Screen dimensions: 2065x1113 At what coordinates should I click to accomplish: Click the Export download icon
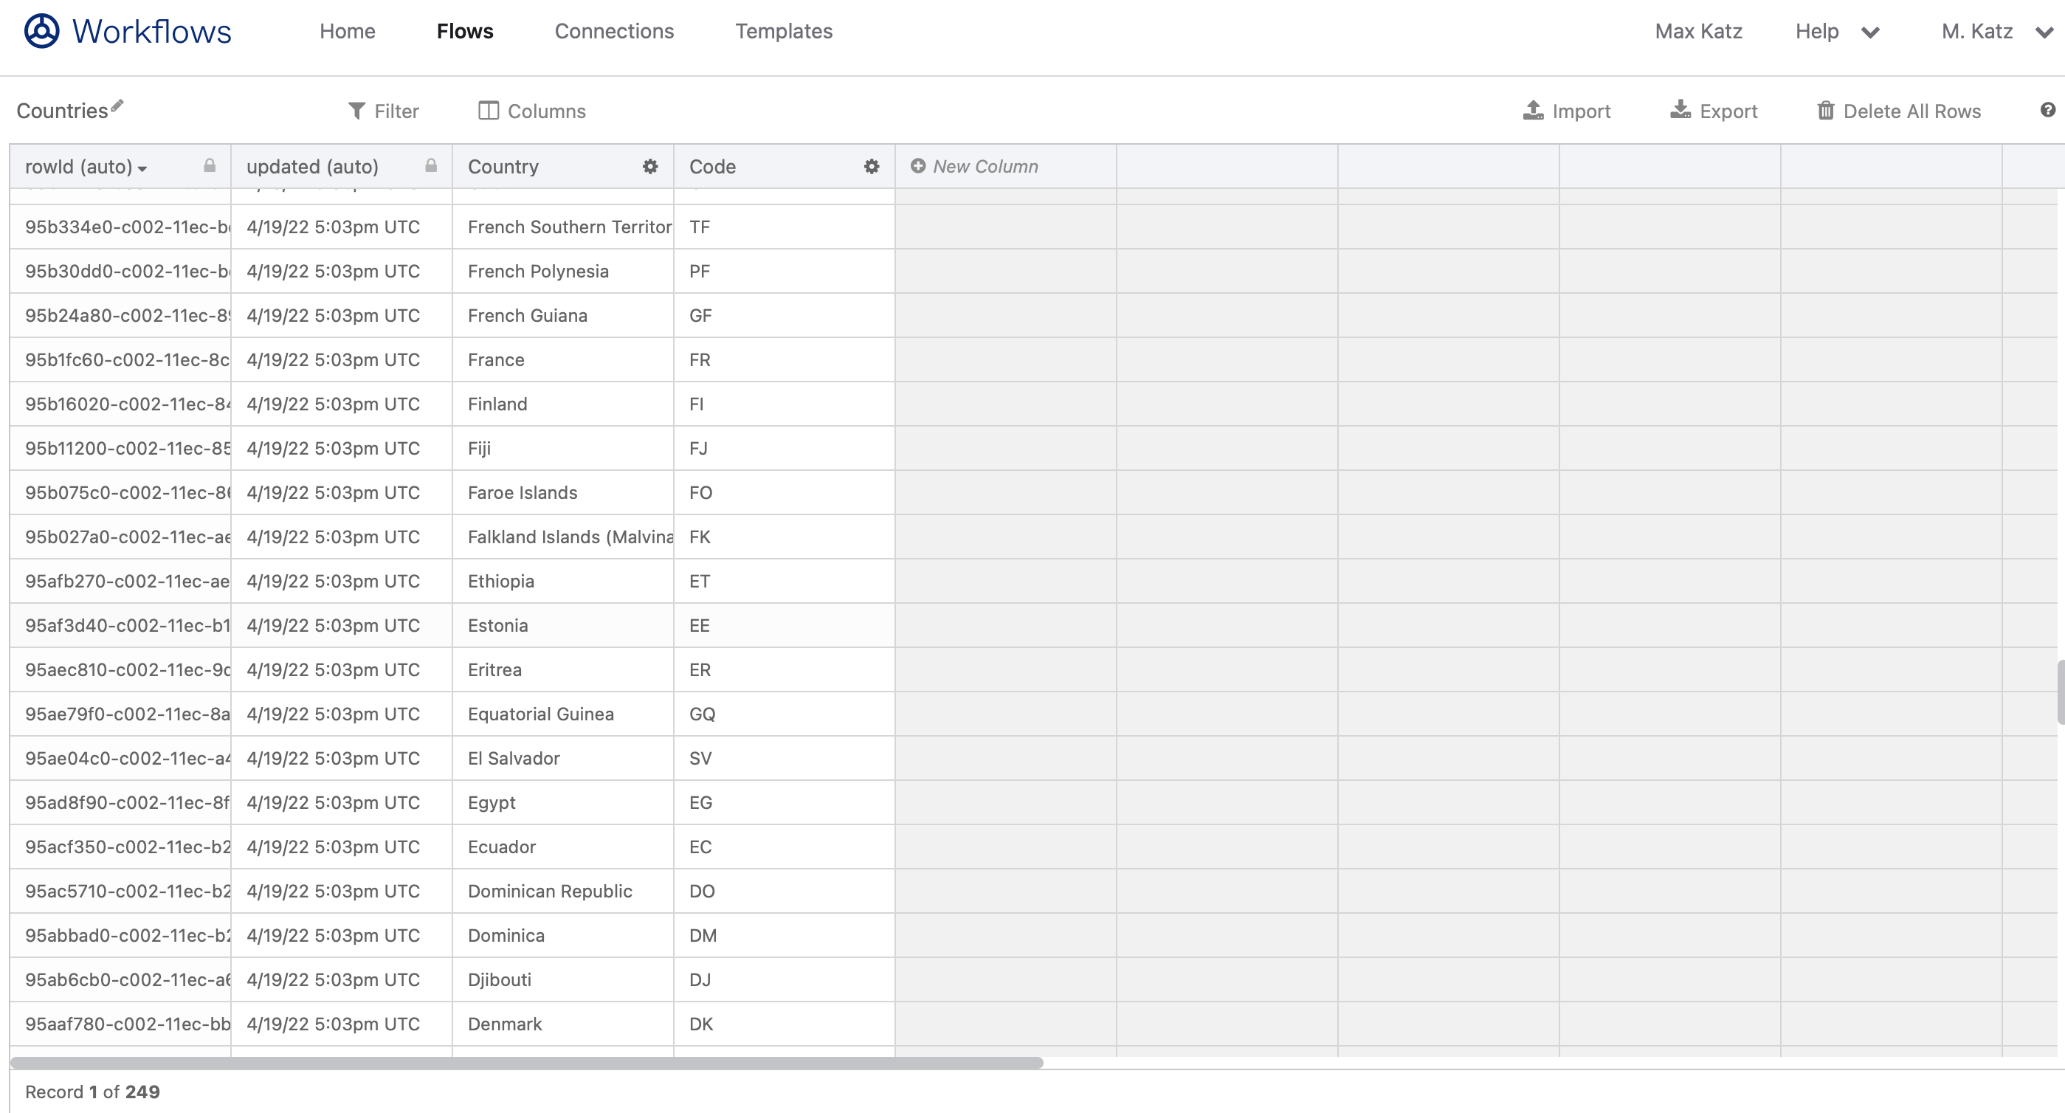click(1680, 111)
